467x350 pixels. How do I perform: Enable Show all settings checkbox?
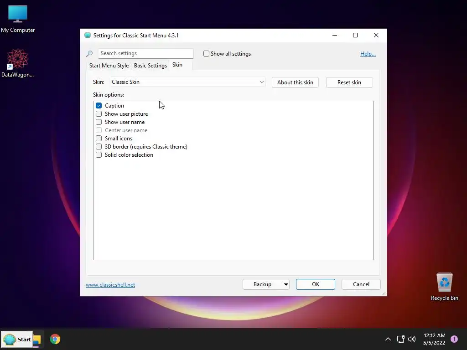(206, 54)
